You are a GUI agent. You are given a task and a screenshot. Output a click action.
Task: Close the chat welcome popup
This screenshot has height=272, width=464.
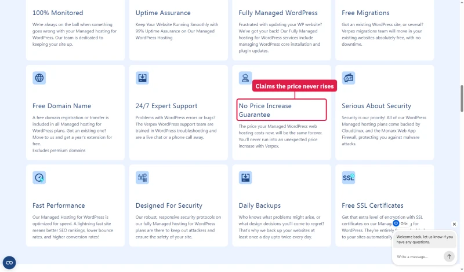[454, 224]
